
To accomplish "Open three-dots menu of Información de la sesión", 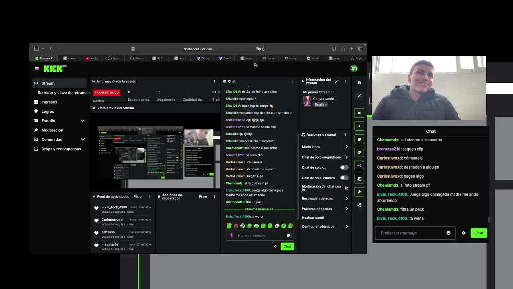I will pos(214,81).
